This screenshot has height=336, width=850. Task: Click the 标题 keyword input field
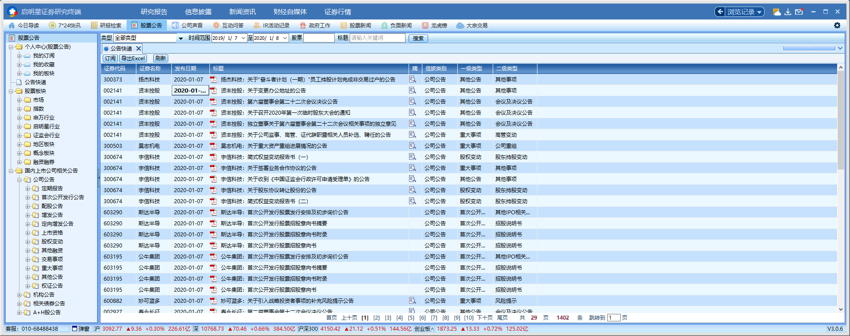(x=378, y=38)
